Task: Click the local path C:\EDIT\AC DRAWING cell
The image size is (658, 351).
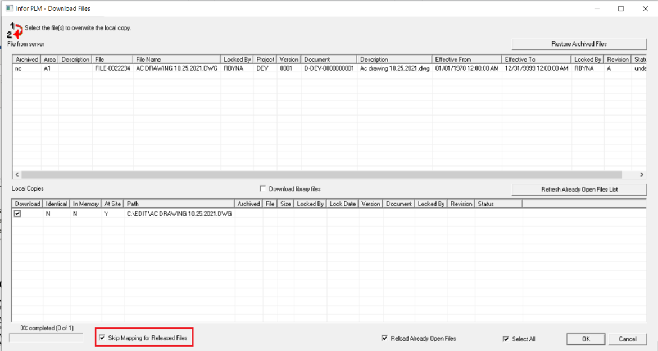Action: tap(179, 214)
